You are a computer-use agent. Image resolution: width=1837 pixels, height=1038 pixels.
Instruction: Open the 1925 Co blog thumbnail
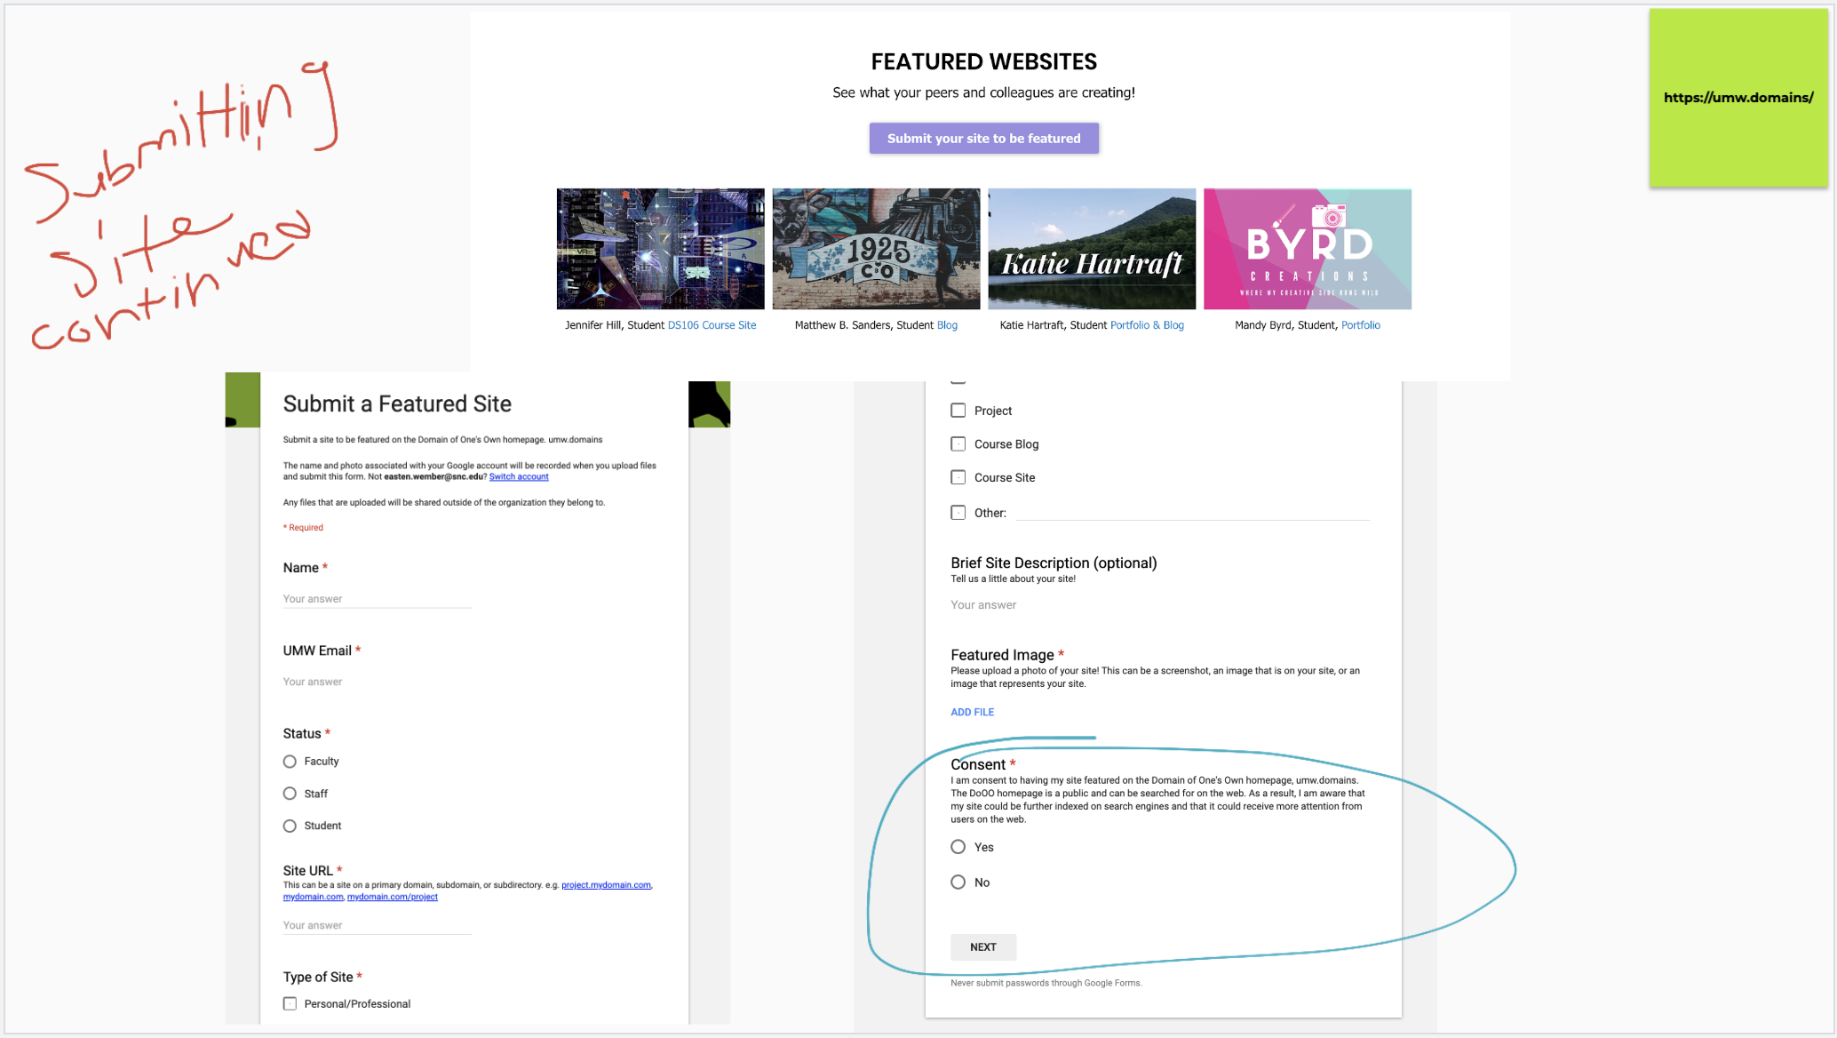876,249
